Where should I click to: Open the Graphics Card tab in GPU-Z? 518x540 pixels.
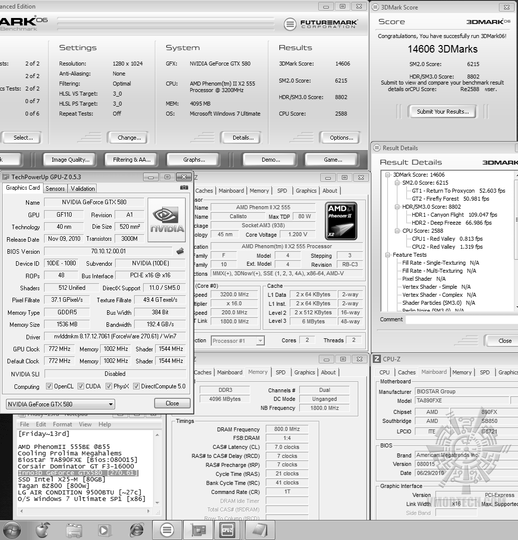(x=23, y=188)
